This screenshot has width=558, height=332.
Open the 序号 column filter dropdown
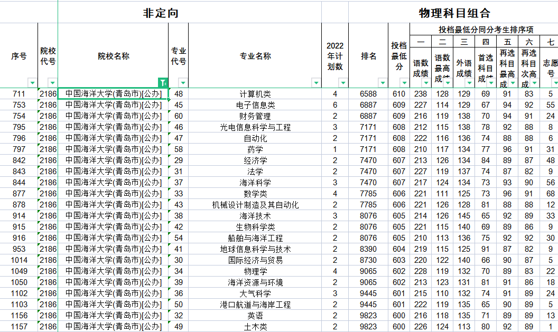pos(32,83)
